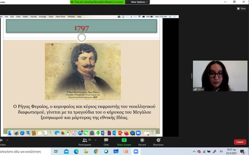Open Microsoft Edge from the taskbar
This screenshot has height=155, width=249.
coord(76,151)
